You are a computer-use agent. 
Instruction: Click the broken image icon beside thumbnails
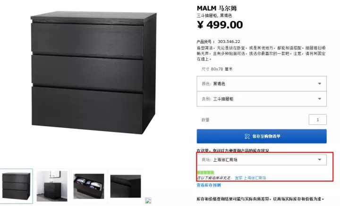148,201
